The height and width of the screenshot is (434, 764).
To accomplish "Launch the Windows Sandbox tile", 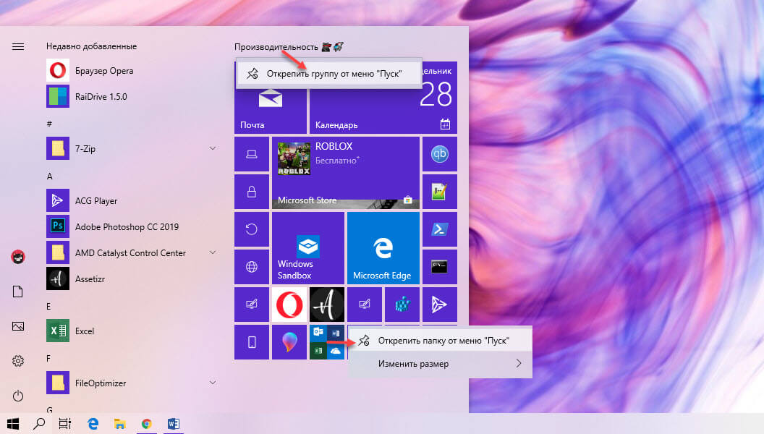I will click(308, 248).
